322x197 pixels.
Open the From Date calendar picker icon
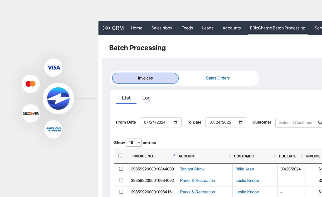click(175, 122)
